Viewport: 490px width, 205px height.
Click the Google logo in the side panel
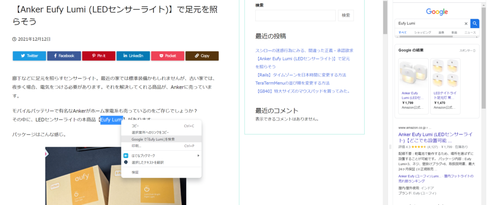(437, 12)
